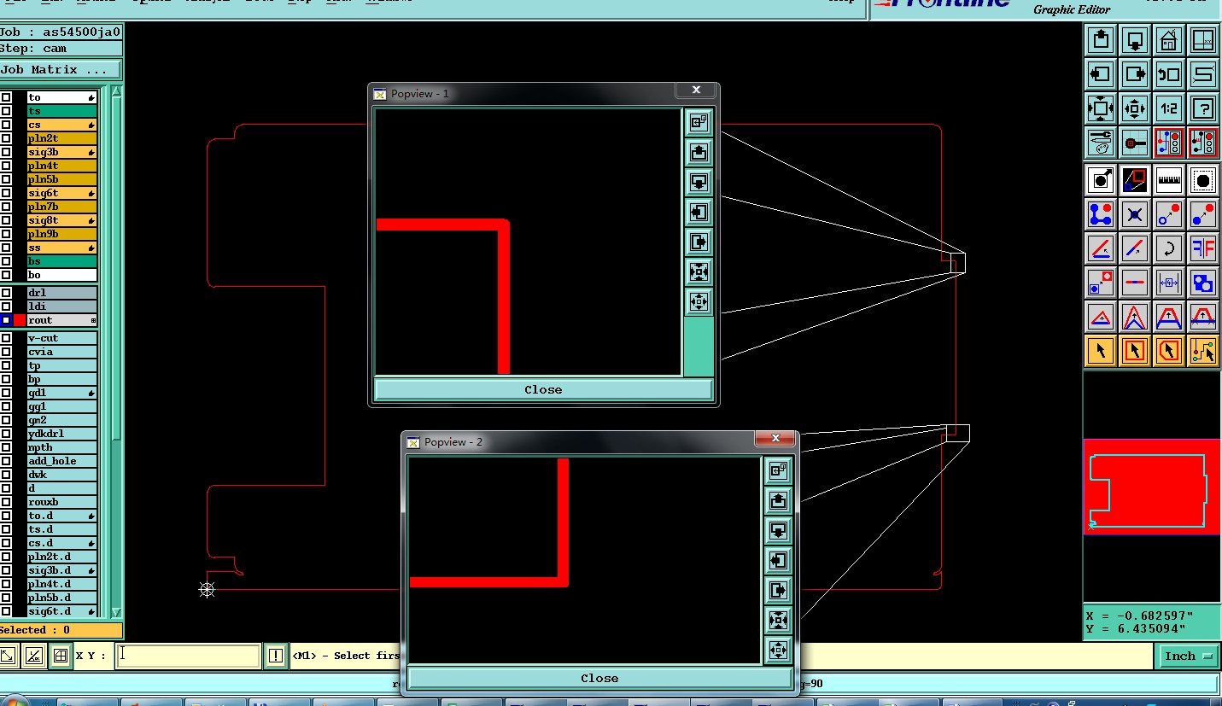Open the wrench and palette settings icon
Screen dimensions: 1222x706
pos(1101,143)
